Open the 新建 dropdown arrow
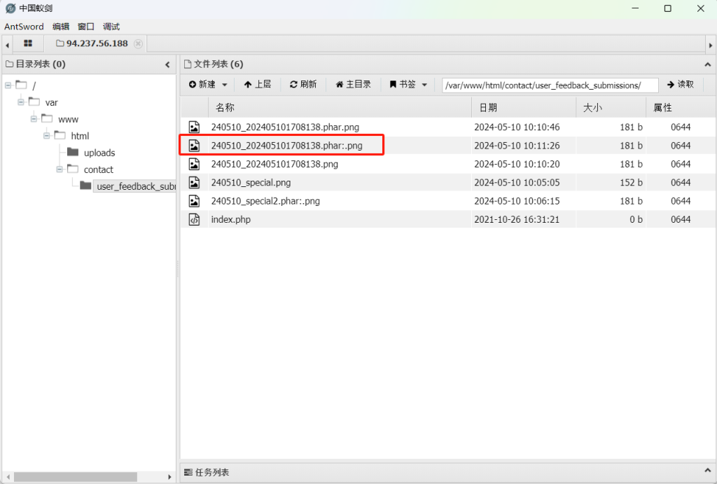The width and height of the screenshot is (717, 484). 225,85
